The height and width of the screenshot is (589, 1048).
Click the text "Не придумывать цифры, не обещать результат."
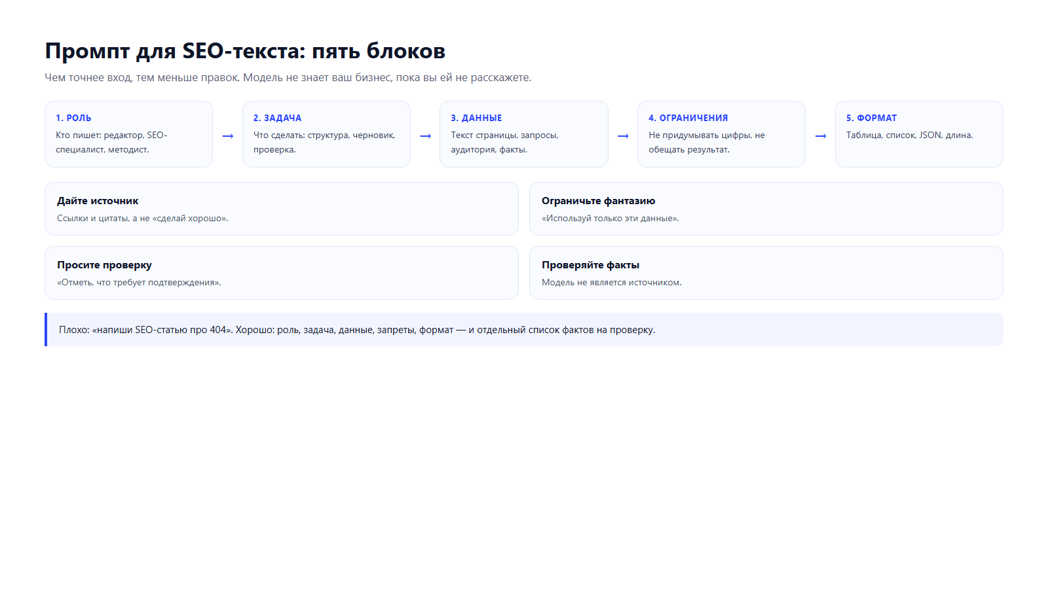tap(707, 142)
